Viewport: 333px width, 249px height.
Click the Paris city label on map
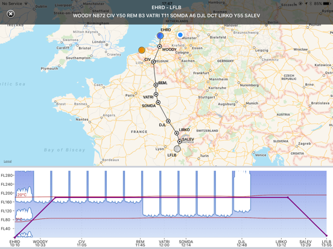point(130,95)
